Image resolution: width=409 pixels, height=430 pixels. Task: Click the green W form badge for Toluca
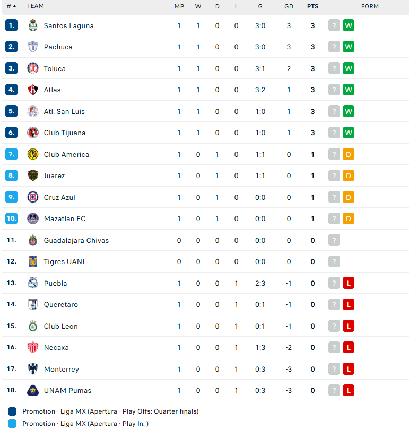349,68
